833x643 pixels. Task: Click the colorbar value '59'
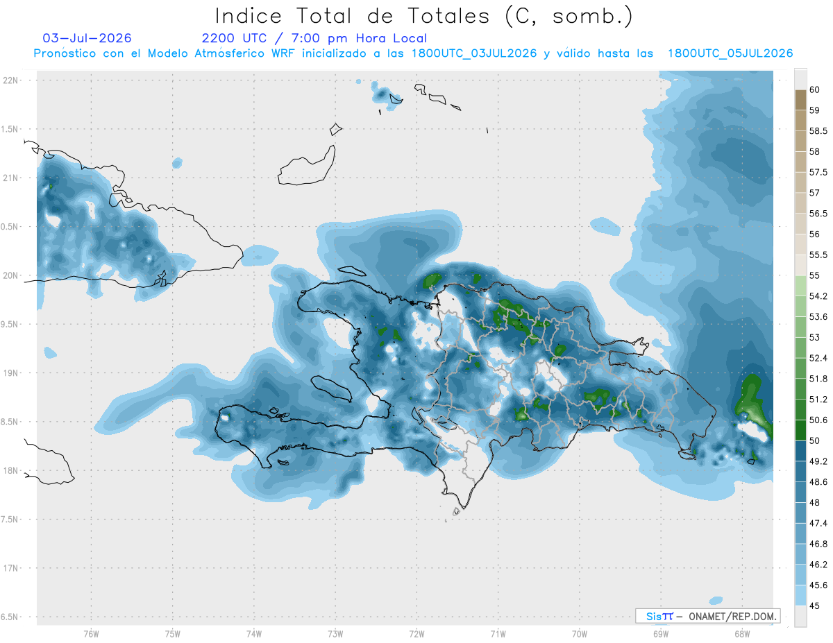click(x=815, y=110)
